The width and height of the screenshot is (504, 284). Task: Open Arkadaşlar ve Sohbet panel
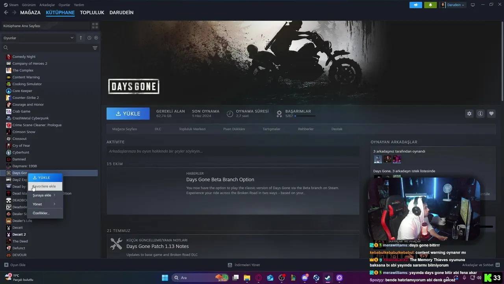tap(481, 265)
